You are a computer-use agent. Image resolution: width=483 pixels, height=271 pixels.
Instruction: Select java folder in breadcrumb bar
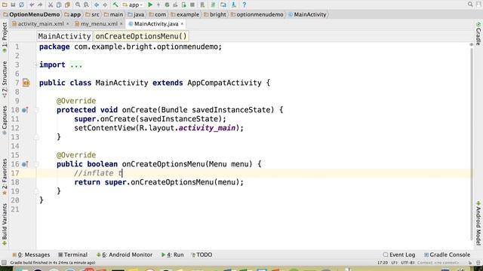(136, 14)
